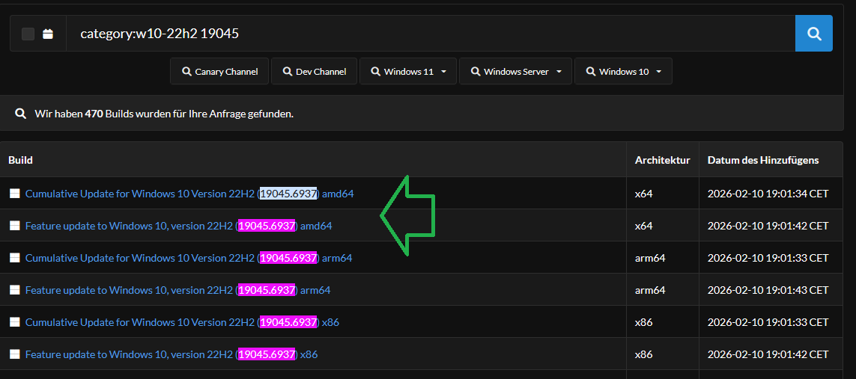The height and width of the screenshot is (379, 856).
Task: Click date 2026-02-10 19:01:34 CET
Action: click(x=768, y=194)
